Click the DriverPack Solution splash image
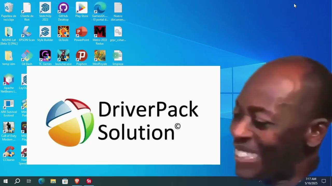 click(123, 115)
